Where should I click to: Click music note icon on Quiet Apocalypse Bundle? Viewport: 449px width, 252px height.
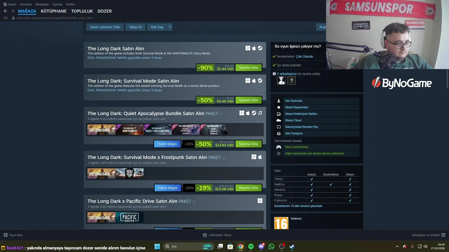260,113
